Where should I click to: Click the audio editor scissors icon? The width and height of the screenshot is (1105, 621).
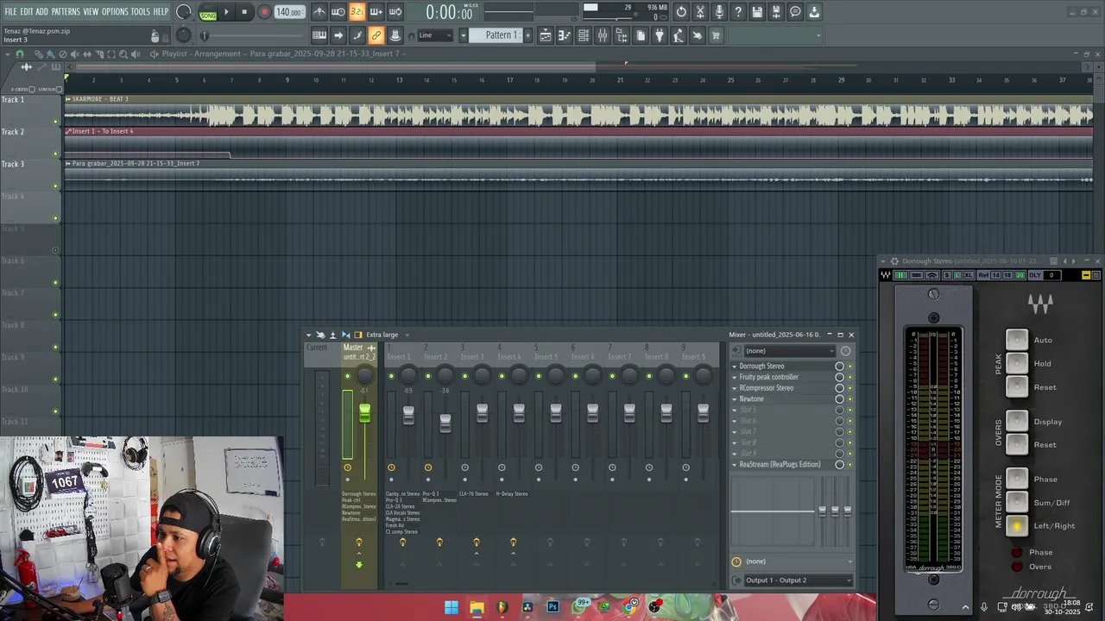700,12
